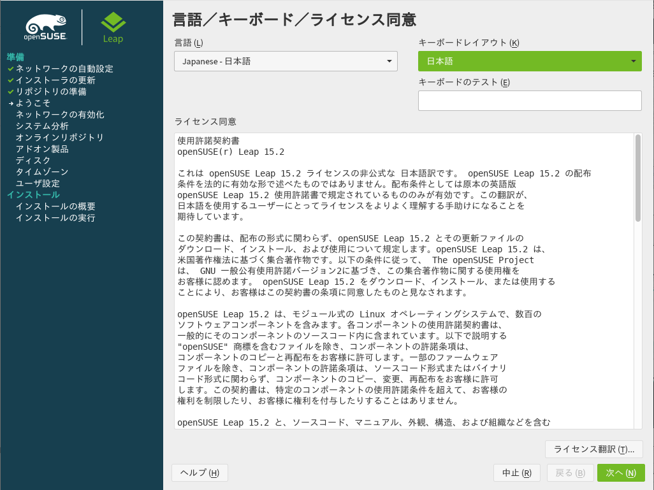Click the arrow beside ようこそ

(11, 103)
